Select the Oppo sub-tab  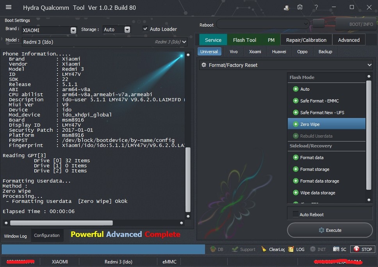click(302, 52)
